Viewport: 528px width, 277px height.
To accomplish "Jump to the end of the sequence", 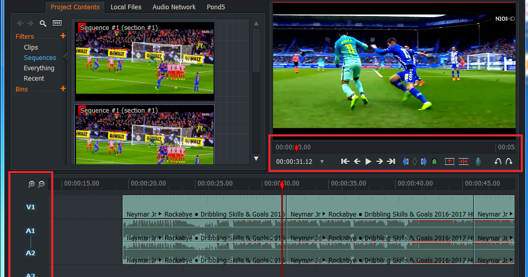I will [x=391, y=162].
